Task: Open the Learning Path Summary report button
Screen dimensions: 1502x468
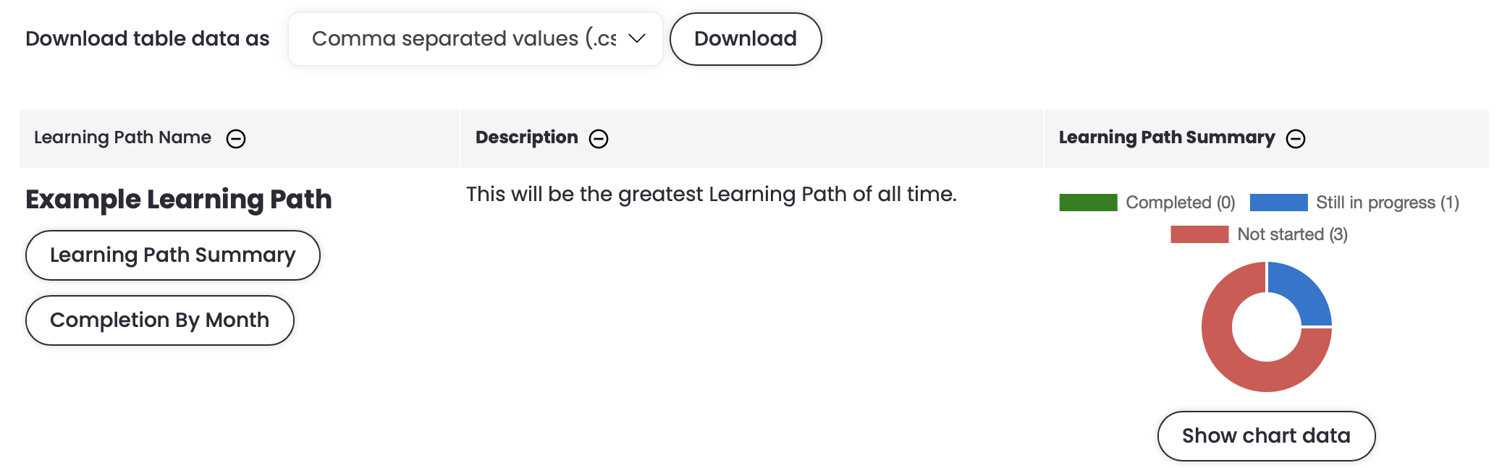Action: [x=172, y=255]
